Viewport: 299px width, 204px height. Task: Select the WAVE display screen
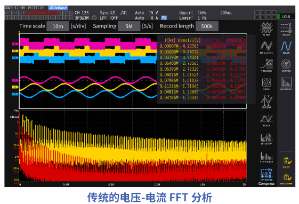click(x=286, y=47)
